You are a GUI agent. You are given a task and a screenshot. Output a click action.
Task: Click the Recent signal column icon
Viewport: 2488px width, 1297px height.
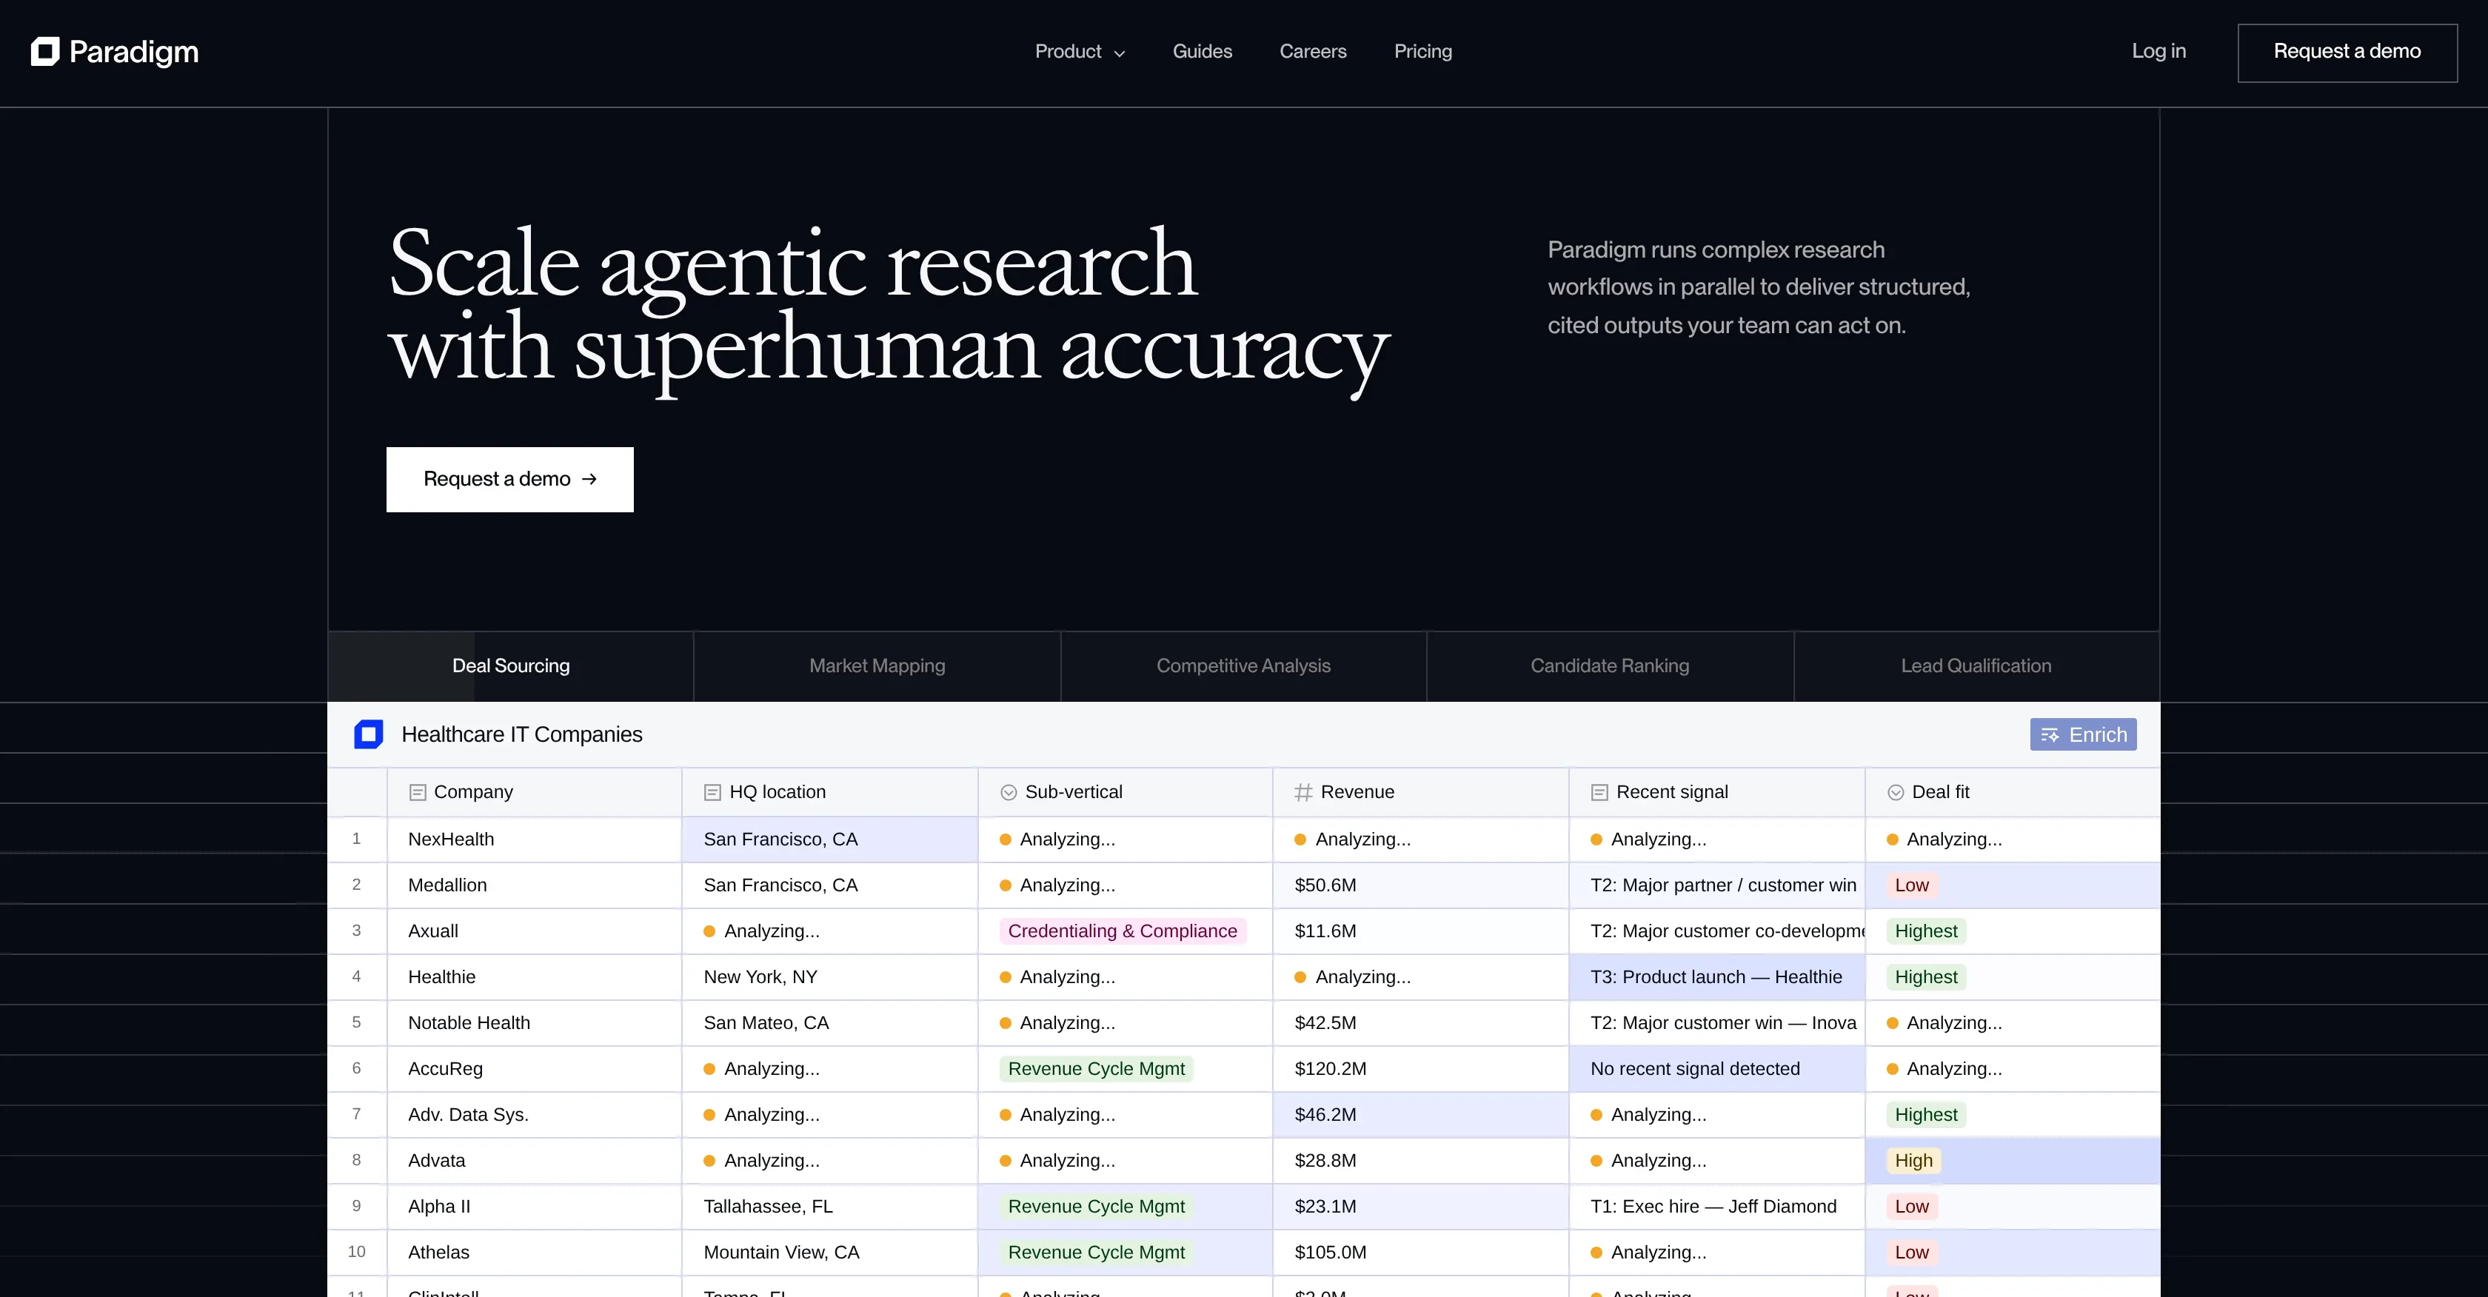point(1599,792)
